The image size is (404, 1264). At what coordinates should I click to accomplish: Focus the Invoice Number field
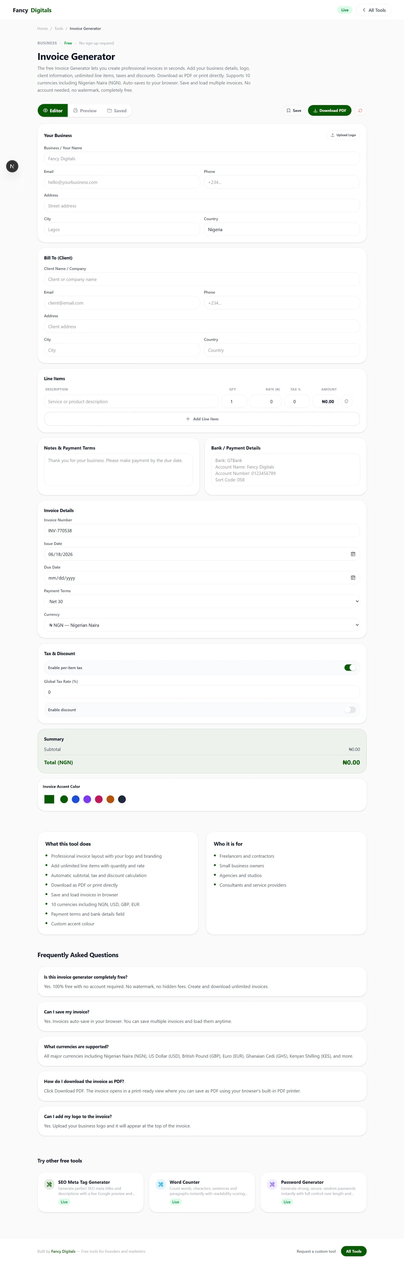[x=202, y=530]
